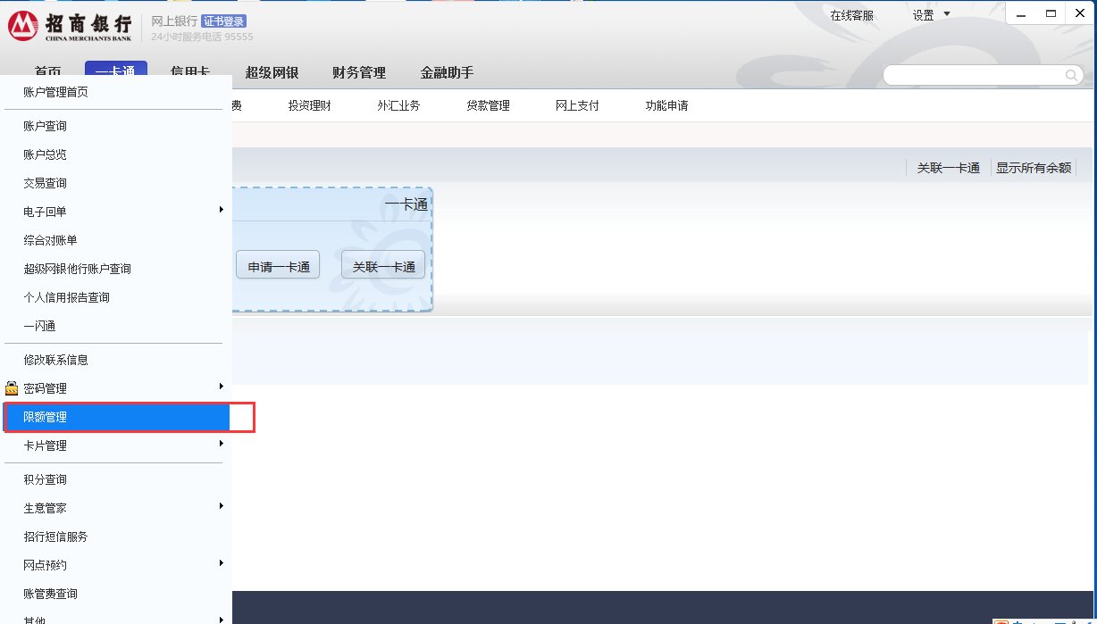Click the padlock icon beside 密码管理

click(x=11, y=388)
